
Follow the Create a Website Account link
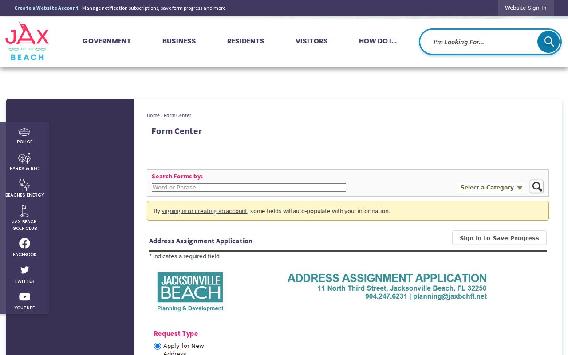coord(46,8)
